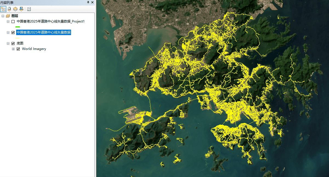The width and height of the screenshot is (329, 177).
Task: Close the 内容列表 panel
Action: pos(92,2)
